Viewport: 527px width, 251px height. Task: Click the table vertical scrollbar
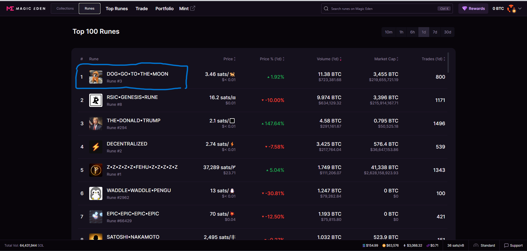coord(448,62)
